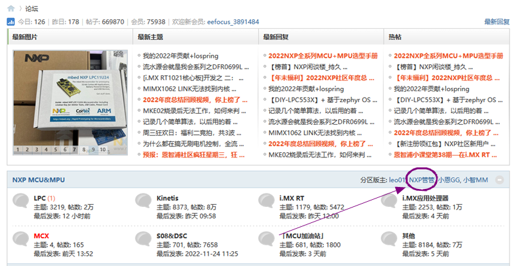Open '【榜首】NXP闲谈楼_持久' in 最新回复

(x=308, y=67)
